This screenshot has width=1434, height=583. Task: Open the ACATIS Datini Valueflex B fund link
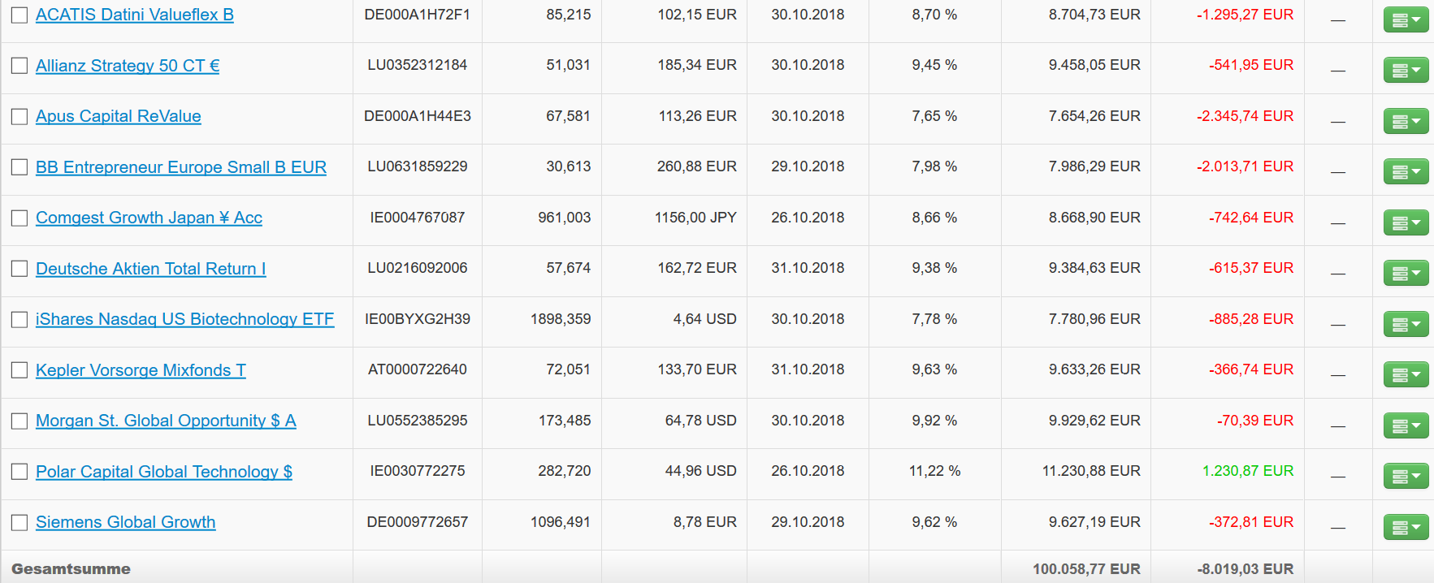coord(135,15)
